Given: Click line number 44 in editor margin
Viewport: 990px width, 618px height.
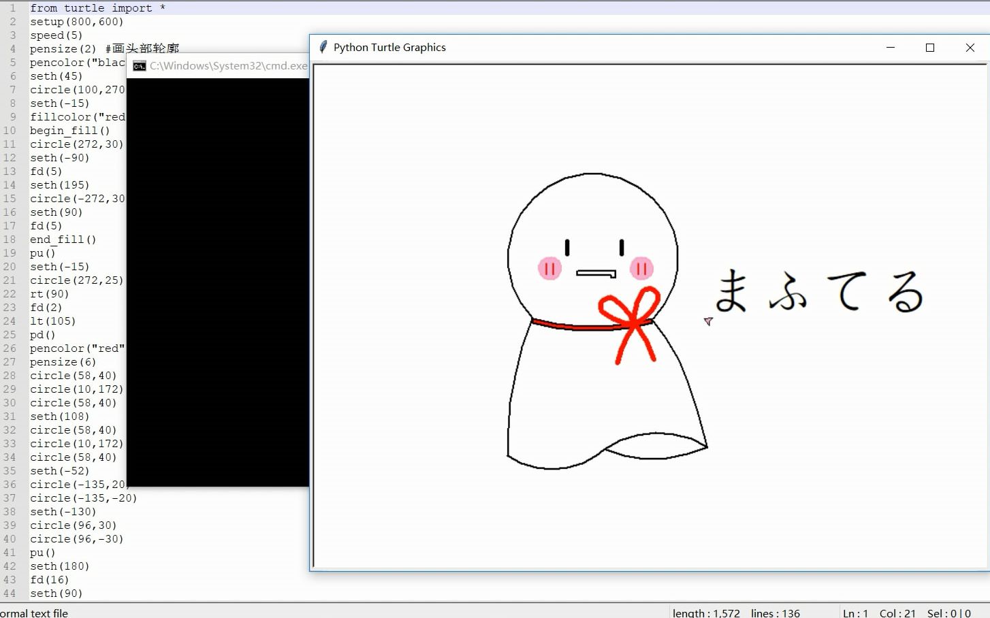Looking at the screenshot, I should [10, 593].
